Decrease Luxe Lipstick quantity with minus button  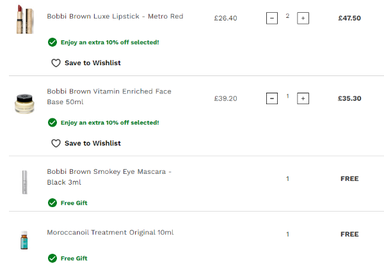272,19
